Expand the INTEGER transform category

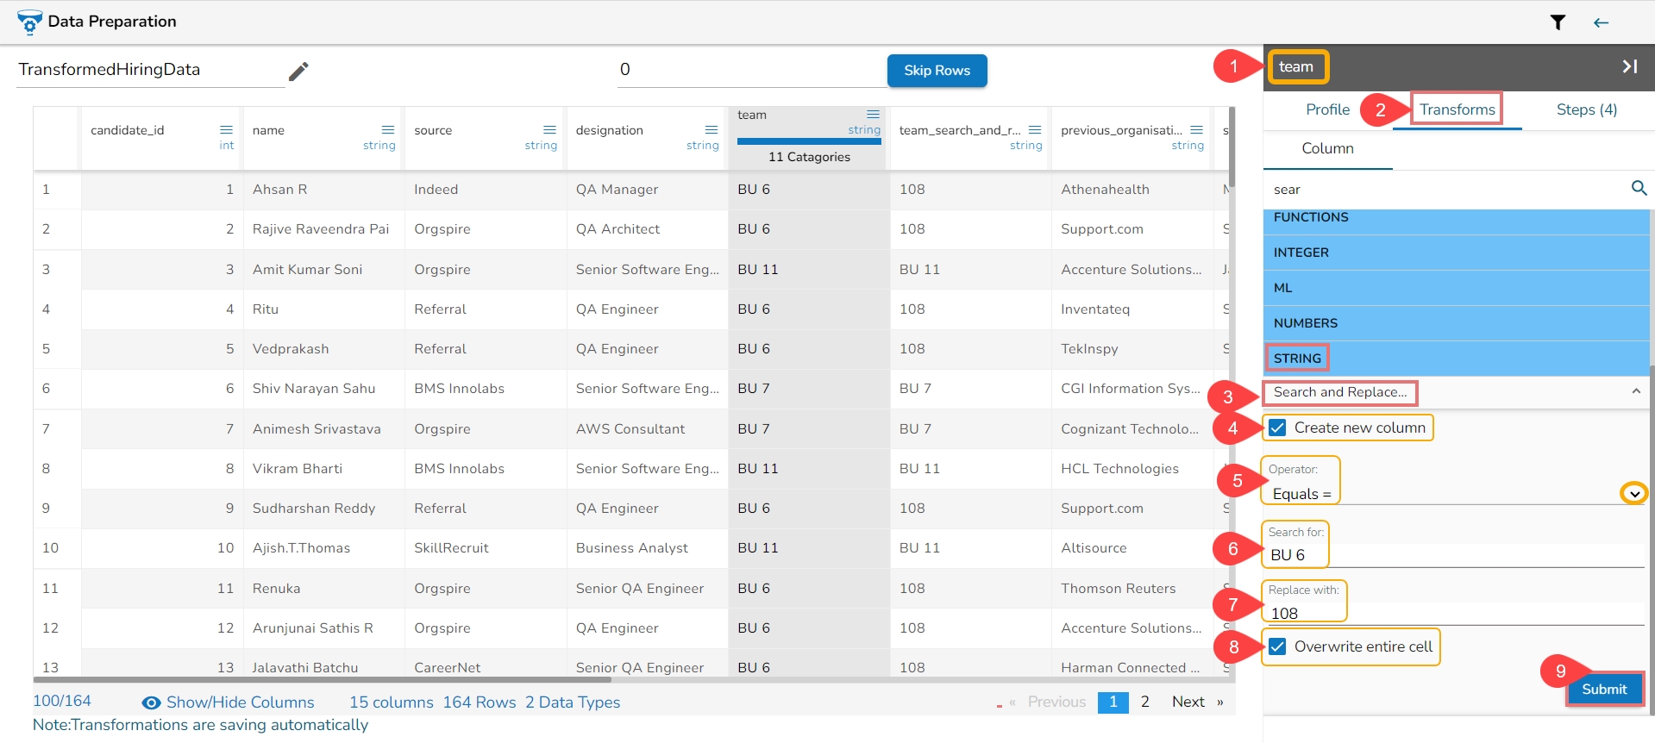[1456, 253]
